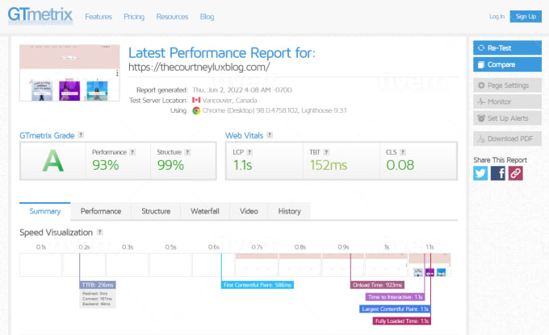Open the GTmetrix home logo
The height and width of the screenshot is (335, 549).
(x=40, y=16)
